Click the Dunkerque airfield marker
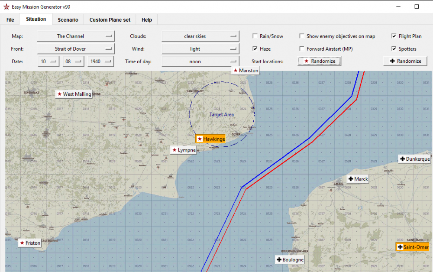The height and width of the screenshot is (272, 433). (x=414, y=159)
